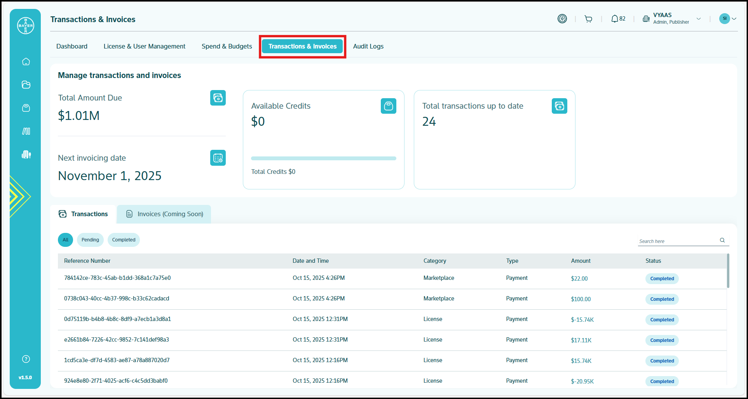Click the support icon in header

coord(562,19)
